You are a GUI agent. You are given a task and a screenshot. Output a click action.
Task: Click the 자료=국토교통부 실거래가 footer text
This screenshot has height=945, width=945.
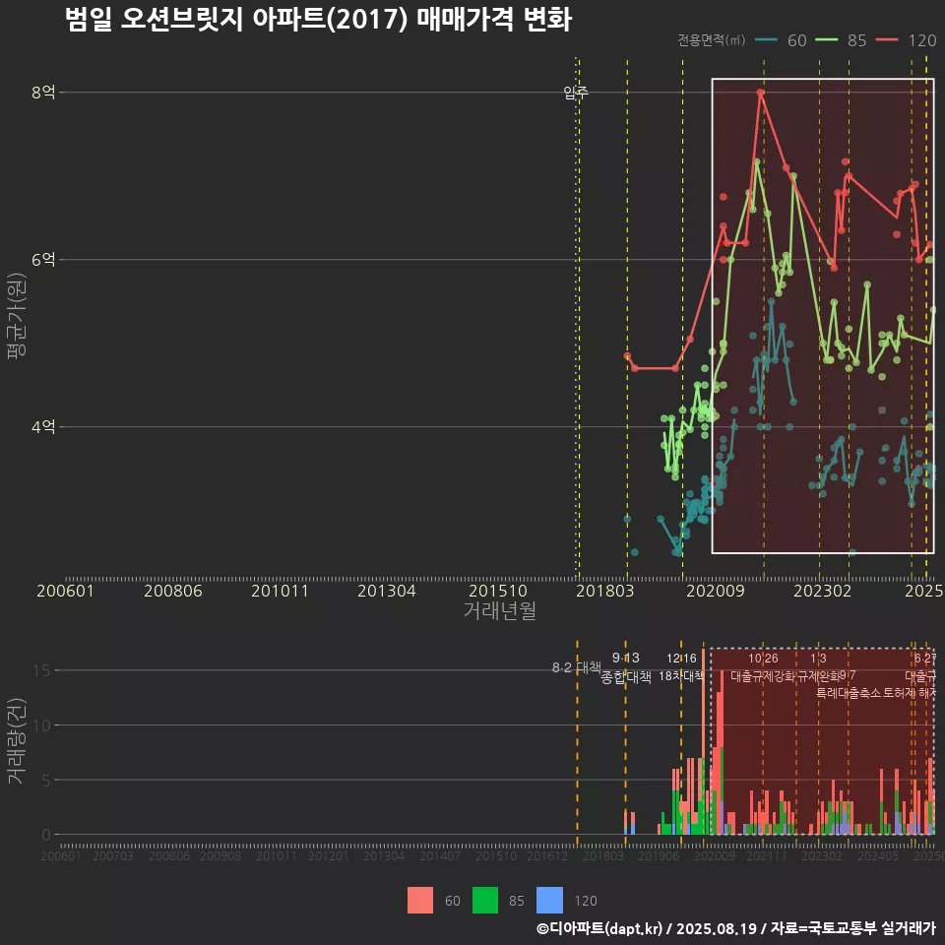(x=852, y=928)
